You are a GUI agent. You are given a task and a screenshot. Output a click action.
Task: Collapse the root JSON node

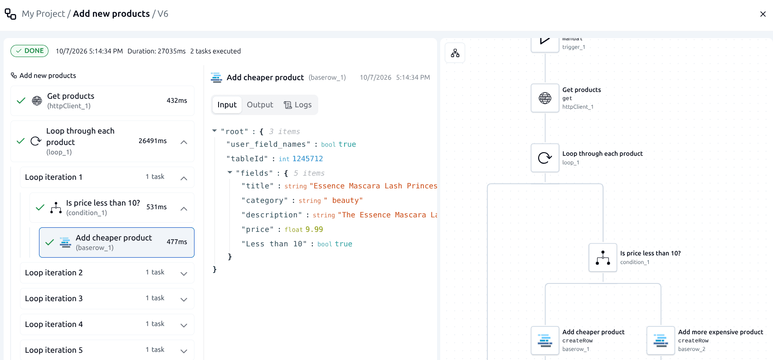214,131
